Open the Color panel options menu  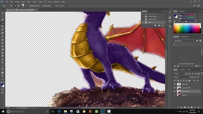click(201, 11)
